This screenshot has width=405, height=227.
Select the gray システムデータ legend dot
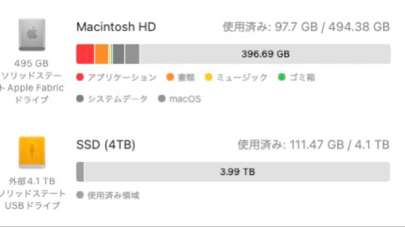80,99
